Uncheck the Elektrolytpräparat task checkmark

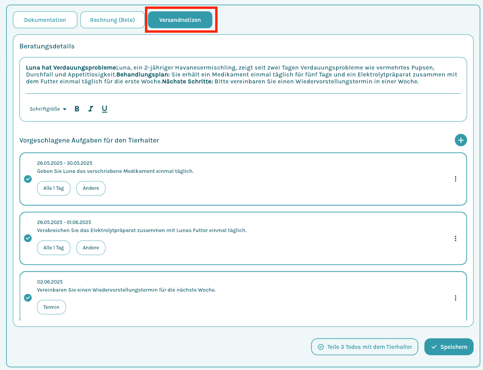tap(28, 238)
